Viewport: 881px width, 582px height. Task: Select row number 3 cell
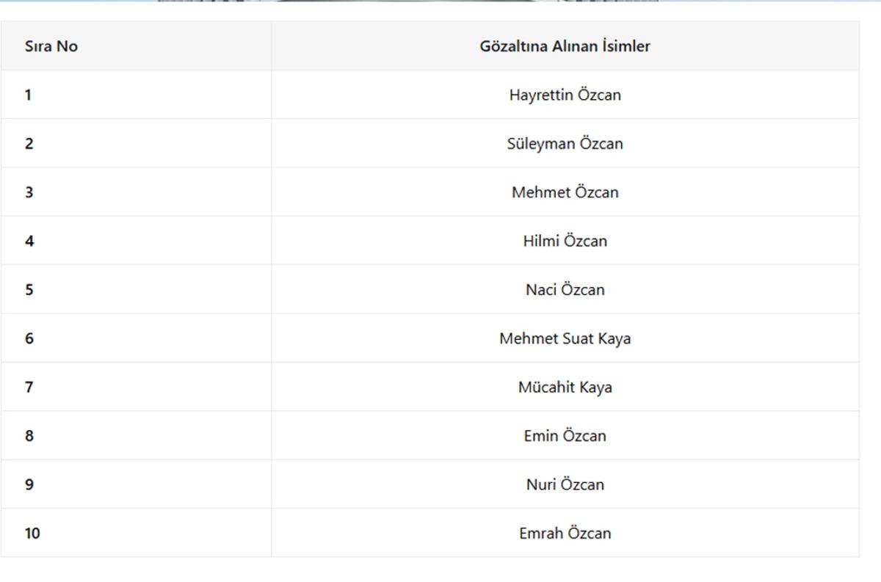tap(136, 192)
